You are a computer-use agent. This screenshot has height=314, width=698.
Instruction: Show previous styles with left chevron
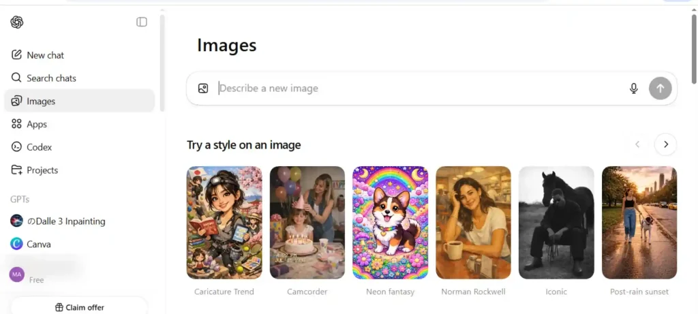pos(637,144)
